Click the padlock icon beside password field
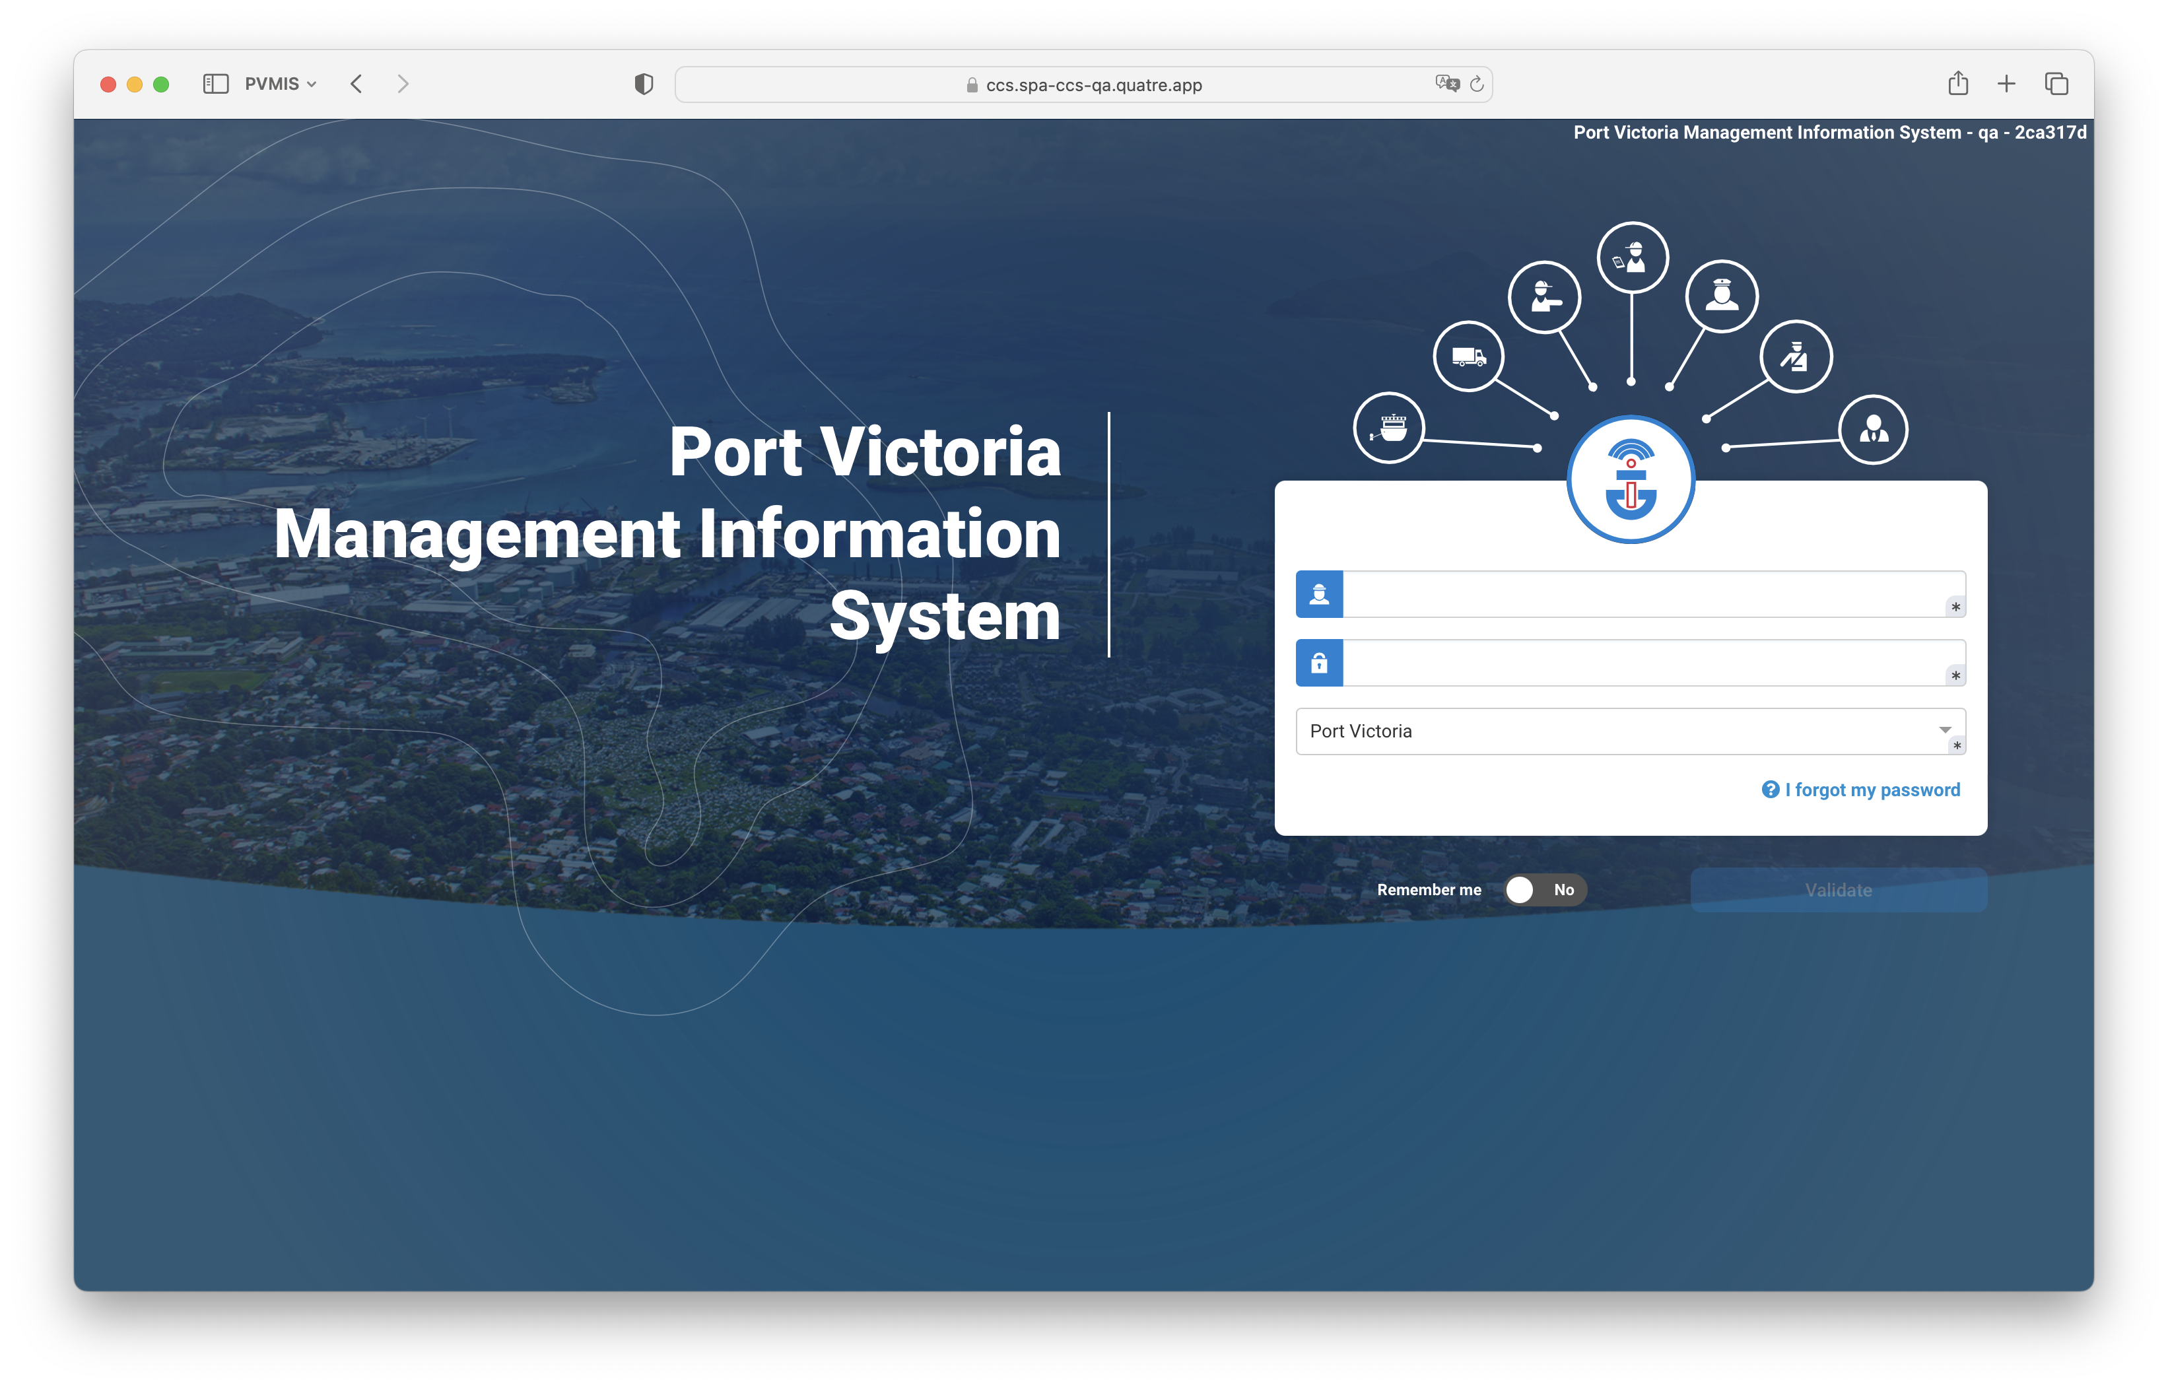The image size is (2168, 1389). click(1320, 663)
